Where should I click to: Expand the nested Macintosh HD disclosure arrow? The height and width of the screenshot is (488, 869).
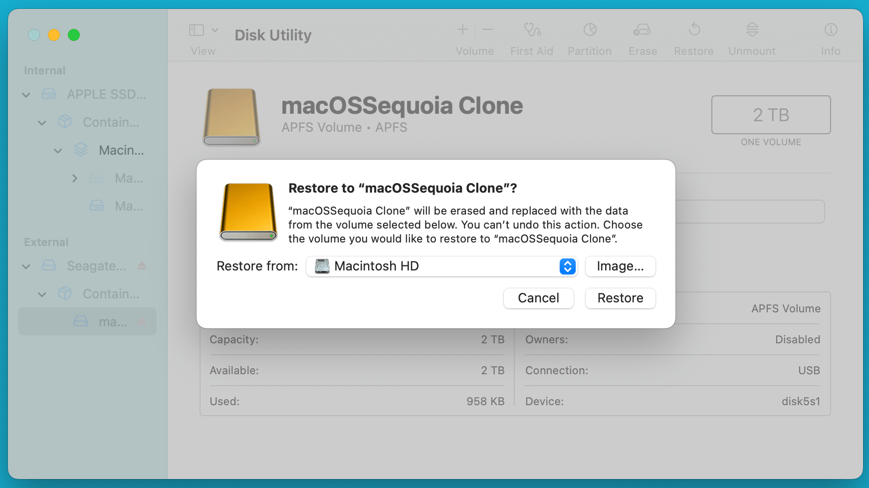click(74, 178)
